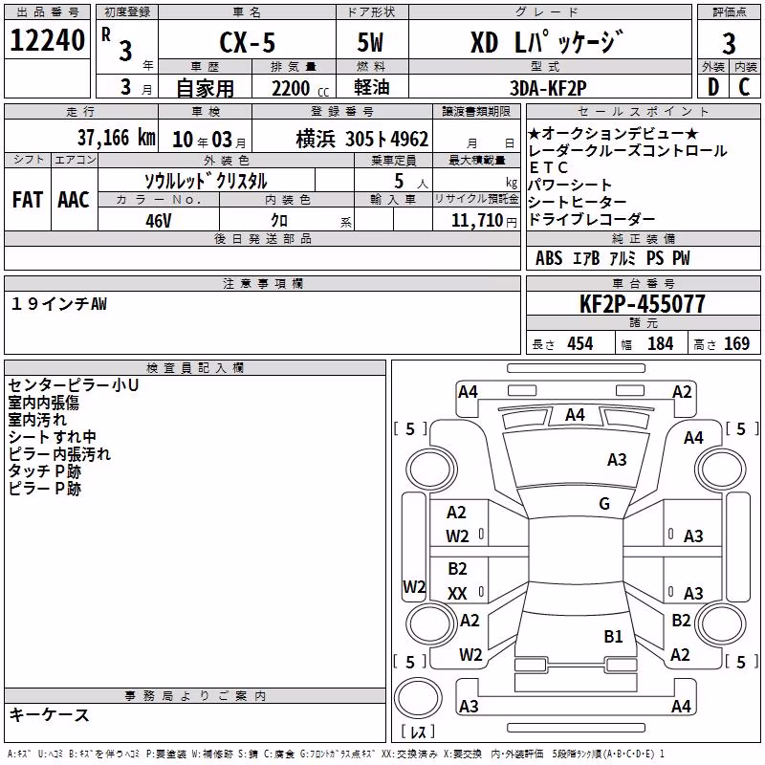Select the car name CX-5
Image resolution: width=765 pixels, height=765 pixels.
(x=248, y=42)
